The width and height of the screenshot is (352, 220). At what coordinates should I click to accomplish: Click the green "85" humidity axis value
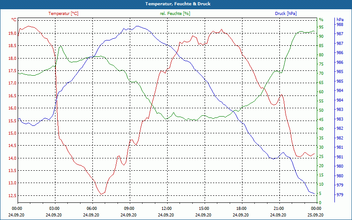pos(321,46)
